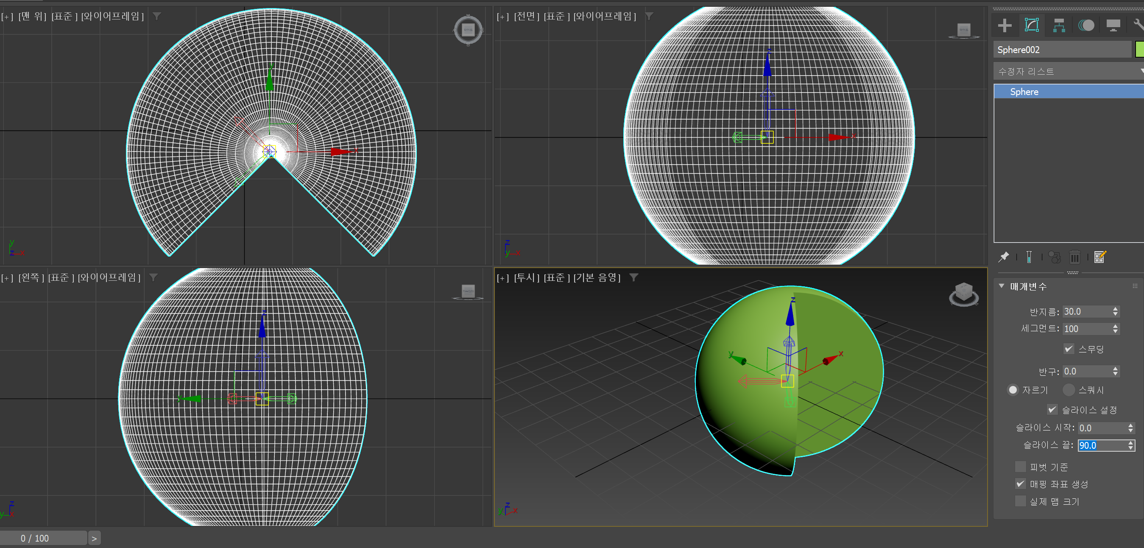Enable the 실제 맵 크기 checkbox

pyautogui.click(x=1021, y=501)
